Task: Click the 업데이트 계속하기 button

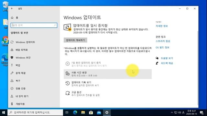Action: pyautogui.click(x=75, y=40)
